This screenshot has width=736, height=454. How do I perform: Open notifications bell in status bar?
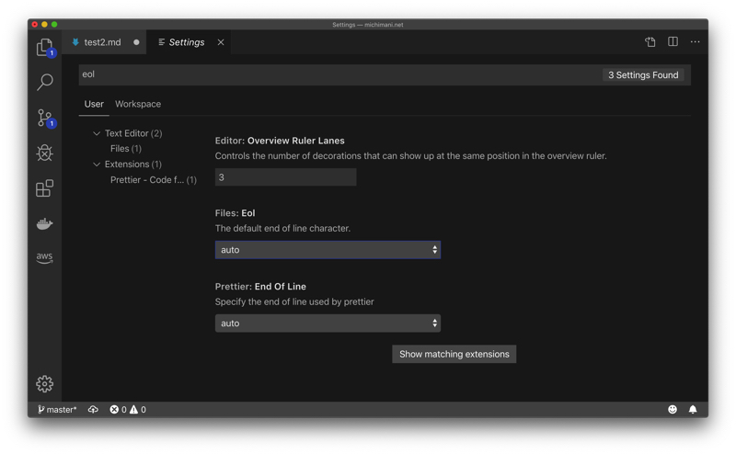(693, 410)
